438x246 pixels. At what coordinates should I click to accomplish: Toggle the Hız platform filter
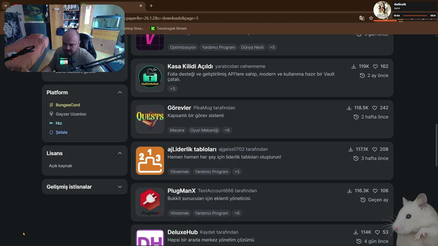(55, 123)
